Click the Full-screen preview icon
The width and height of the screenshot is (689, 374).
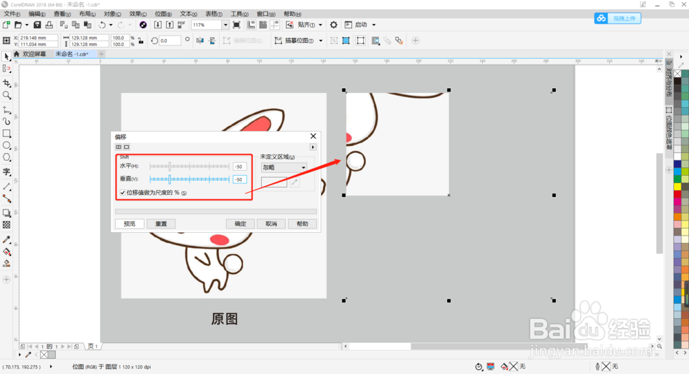236,25
